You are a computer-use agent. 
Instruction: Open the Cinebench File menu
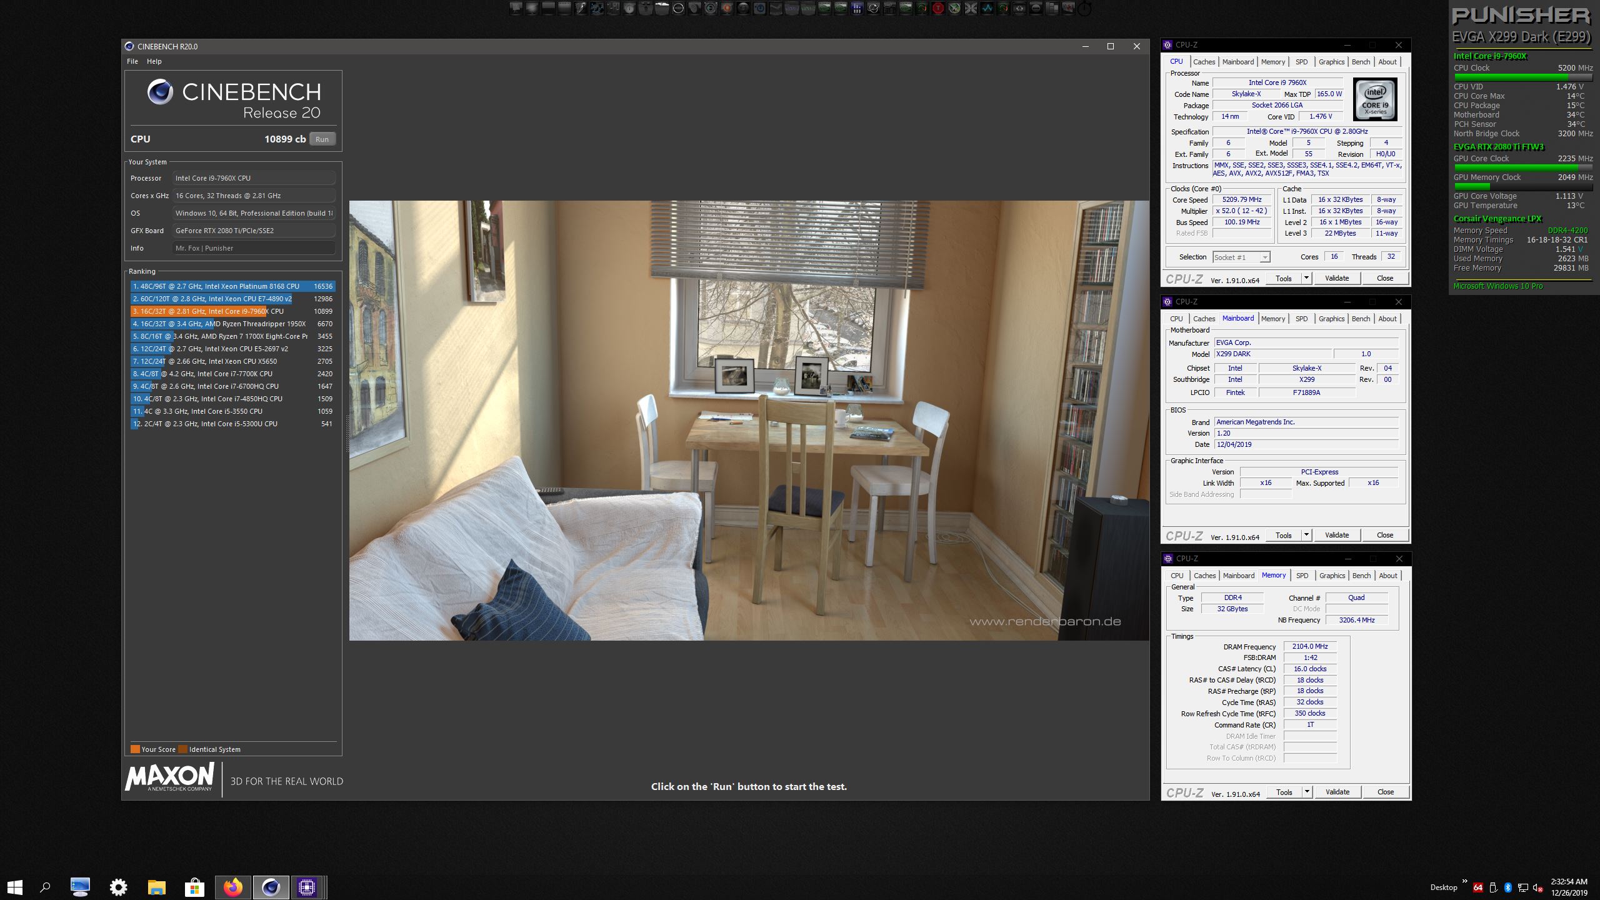[x=132, y=61]
